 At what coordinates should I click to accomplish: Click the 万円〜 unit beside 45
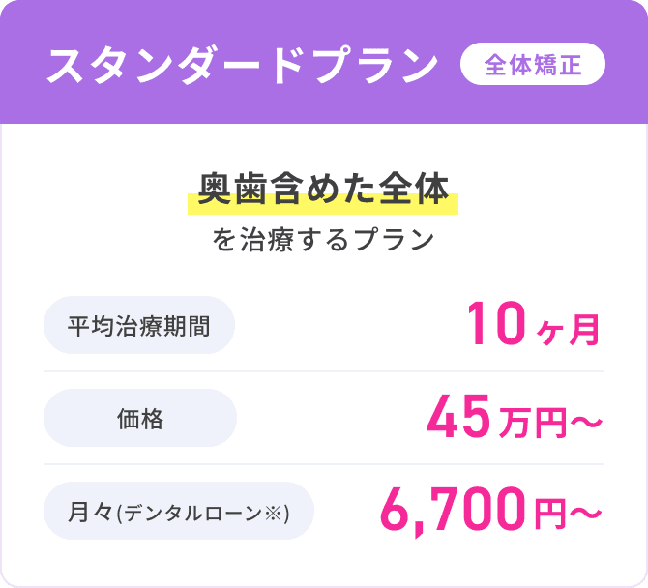point(550,422)
